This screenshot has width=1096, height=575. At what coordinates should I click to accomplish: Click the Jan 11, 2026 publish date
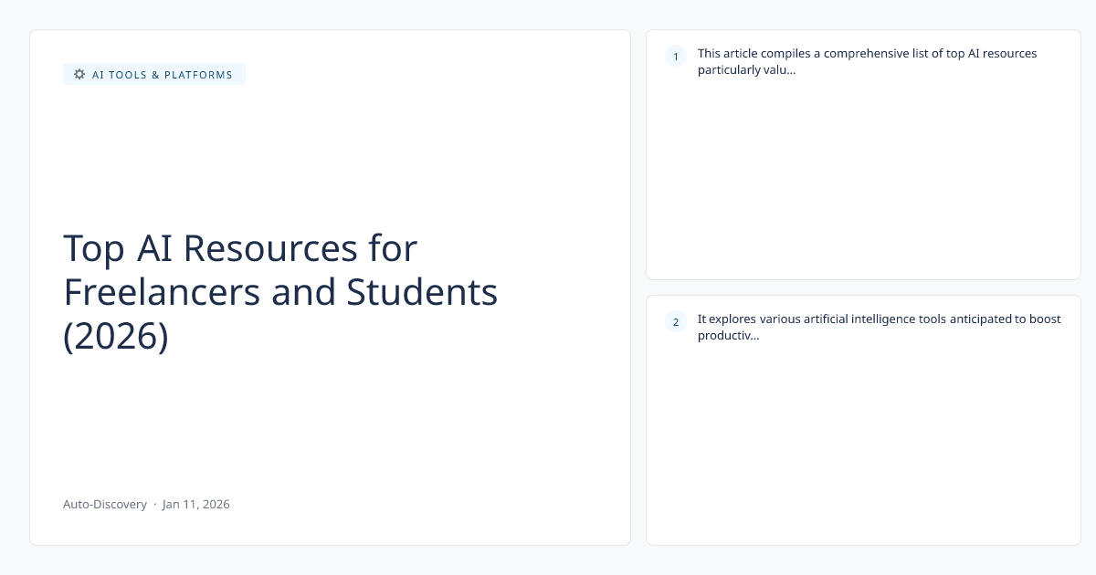coord(196,504)
